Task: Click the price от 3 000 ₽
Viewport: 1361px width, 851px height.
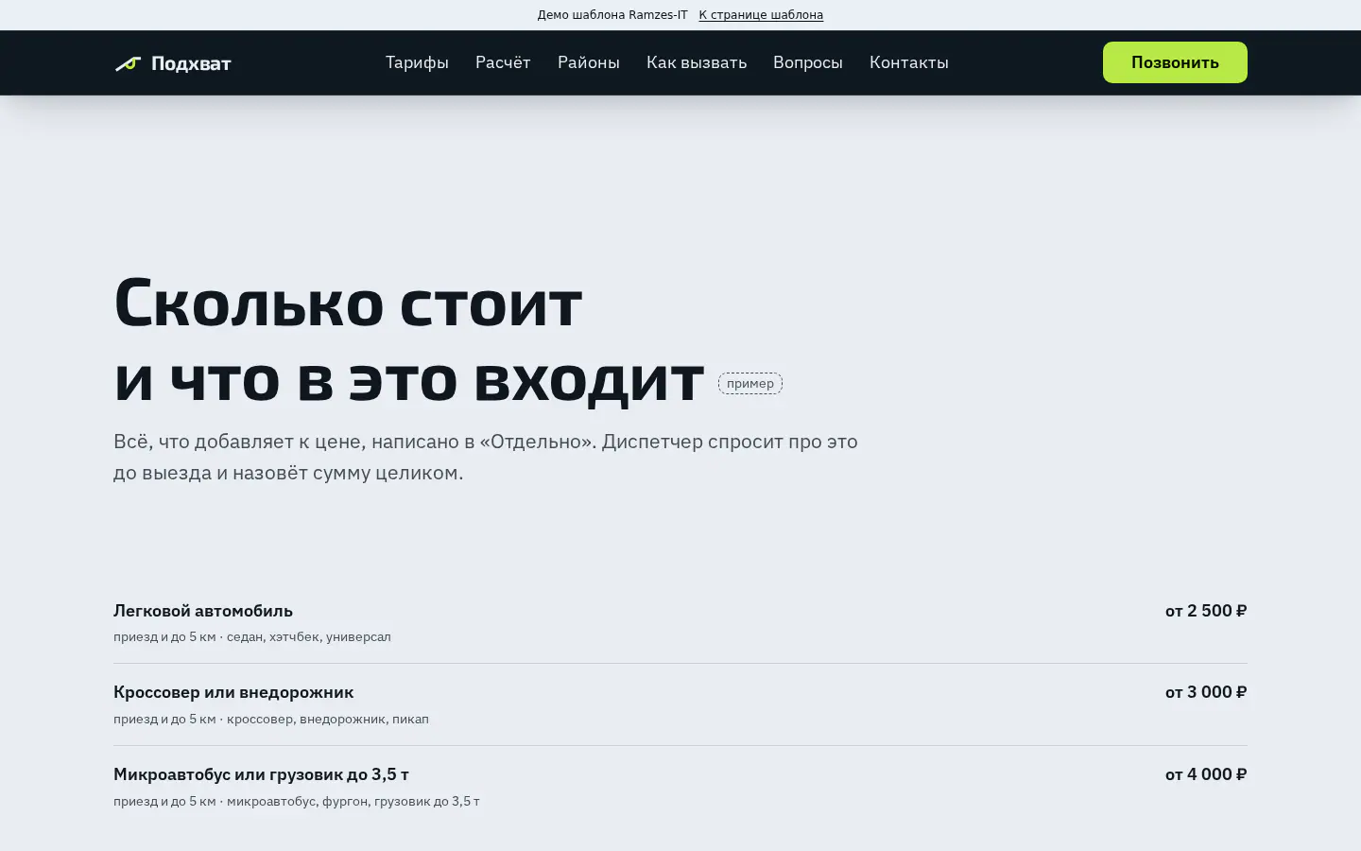Action: tap(1206, 692)
